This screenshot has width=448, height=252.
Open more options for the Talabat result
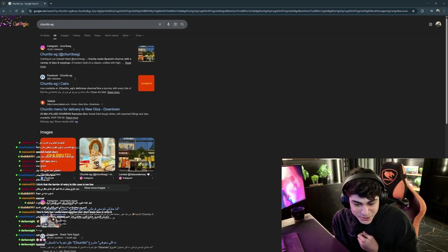(x=102, y=104)
